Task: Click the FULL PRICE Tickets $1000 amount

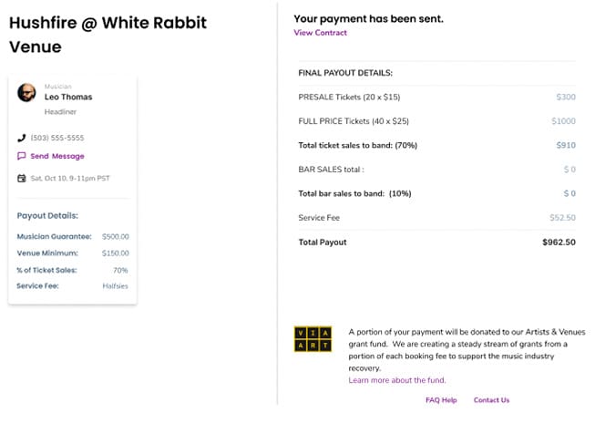Action: point(563,121)
